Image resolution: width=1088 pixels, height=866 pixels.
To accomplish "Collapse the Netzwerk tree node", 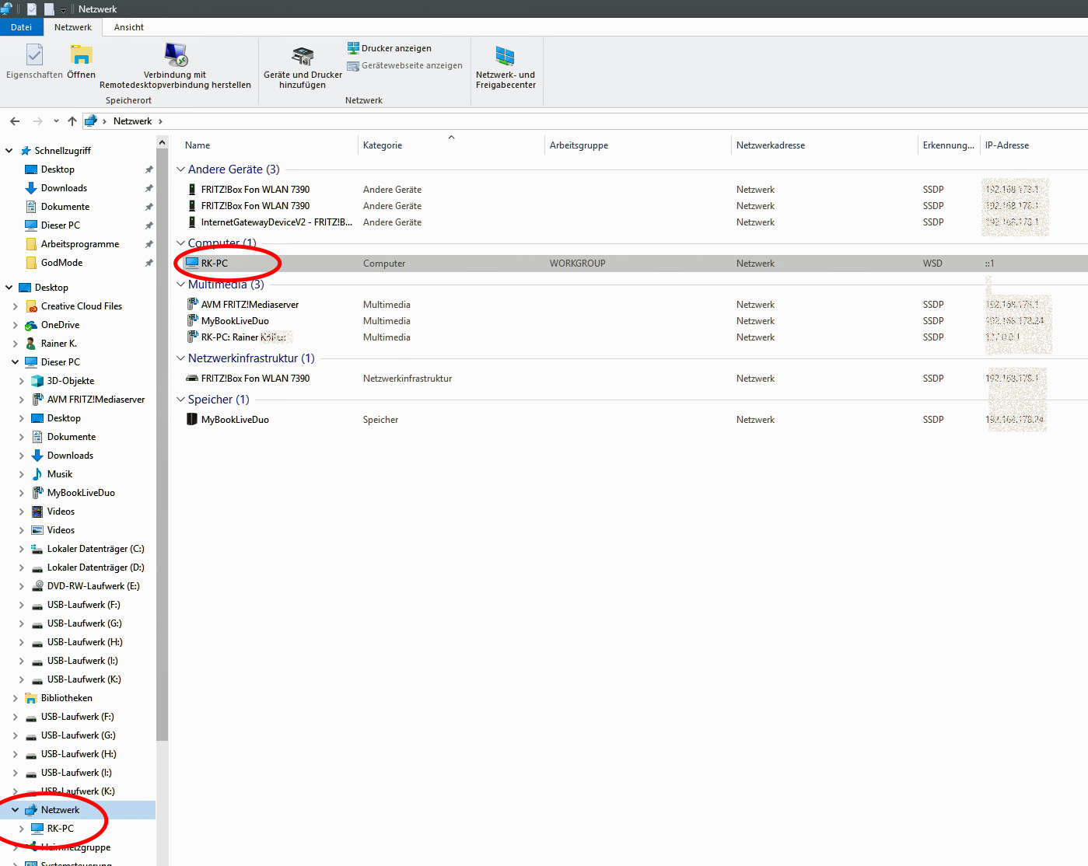I will [16, 810].
